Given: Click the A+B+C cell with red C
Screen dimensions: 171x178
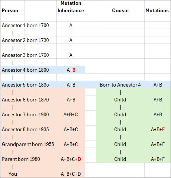Looking at the screenshot, I should (71, 114).
